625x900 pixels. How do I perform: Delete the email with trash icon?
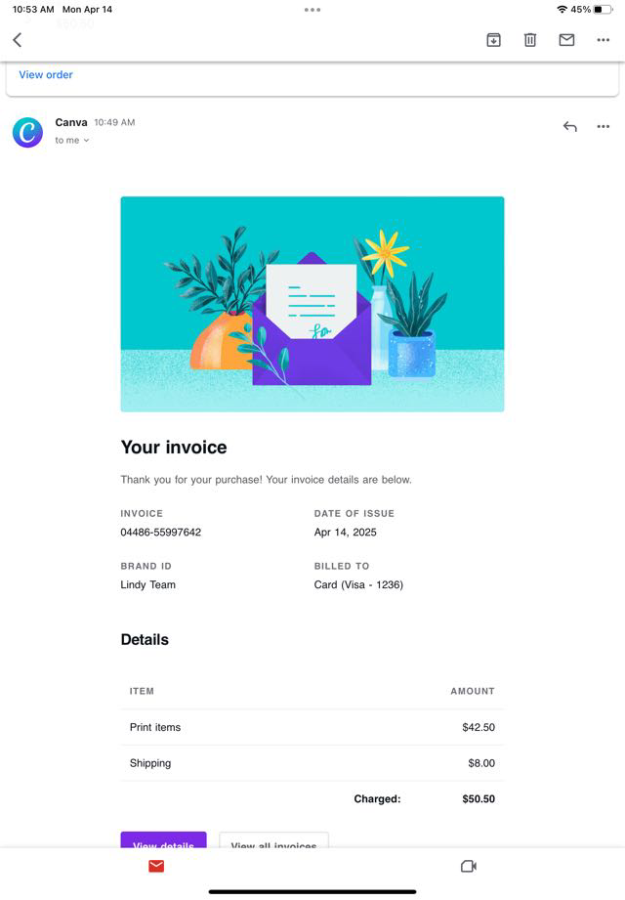click(529, 40)
